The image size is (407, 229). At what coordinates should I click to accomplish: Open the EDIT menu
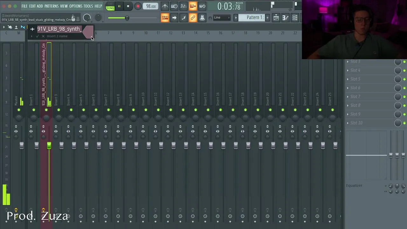click(x=32, y=6)
